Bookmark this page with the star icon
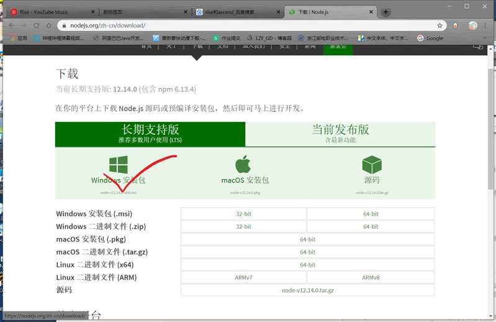 point(440,25)
